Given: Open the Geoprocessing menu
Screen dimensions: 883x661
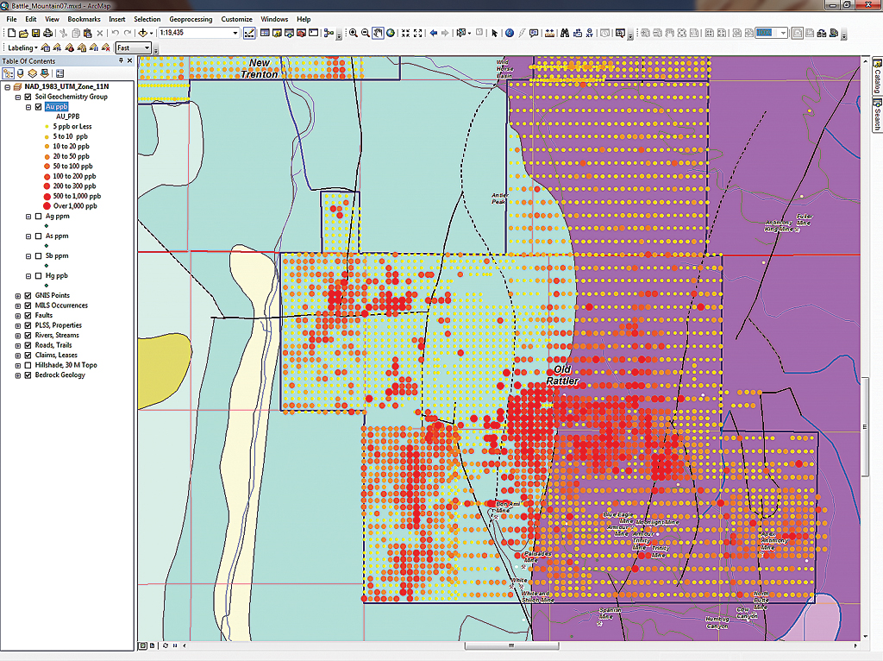Looking at the screenshot, I should [x=191, y=19].
